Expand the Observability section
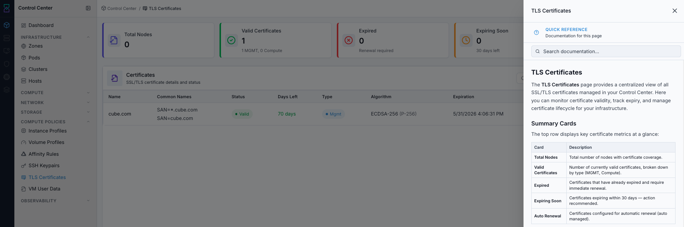 (x=88, y=201)
